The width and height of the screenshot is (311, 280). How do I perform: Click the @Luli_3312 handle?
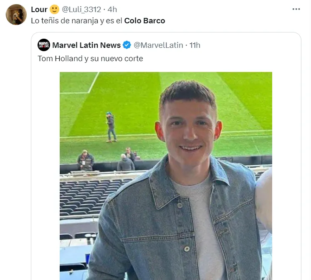(x=81, y=9)
